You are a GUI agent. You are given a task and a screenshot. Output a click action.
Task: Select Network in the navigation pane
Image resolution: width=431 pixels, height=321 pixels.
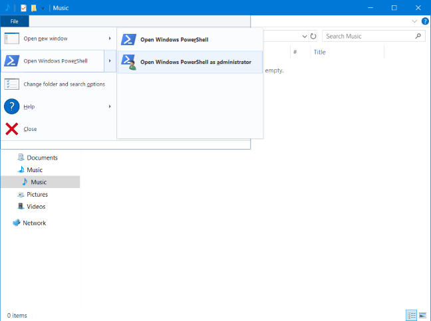pos(35,223)
